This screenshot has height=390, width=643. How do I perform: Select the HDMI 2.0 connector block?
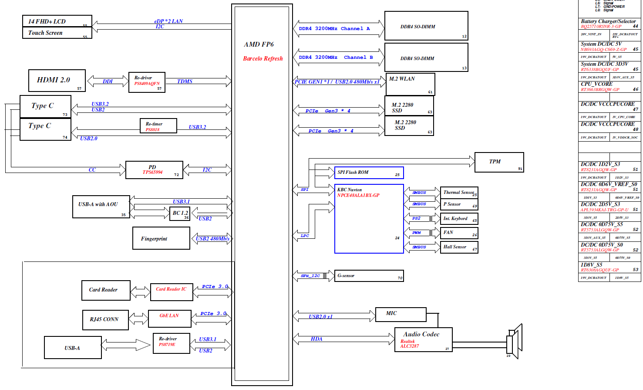click(57, 81)
